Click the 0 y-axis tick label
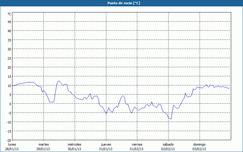This screenshot has width=243, height=152. click(x=10, y=104)
